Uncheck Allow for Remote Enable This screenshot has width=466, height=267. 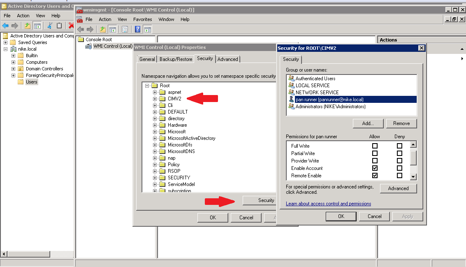[x=375, y=176]
